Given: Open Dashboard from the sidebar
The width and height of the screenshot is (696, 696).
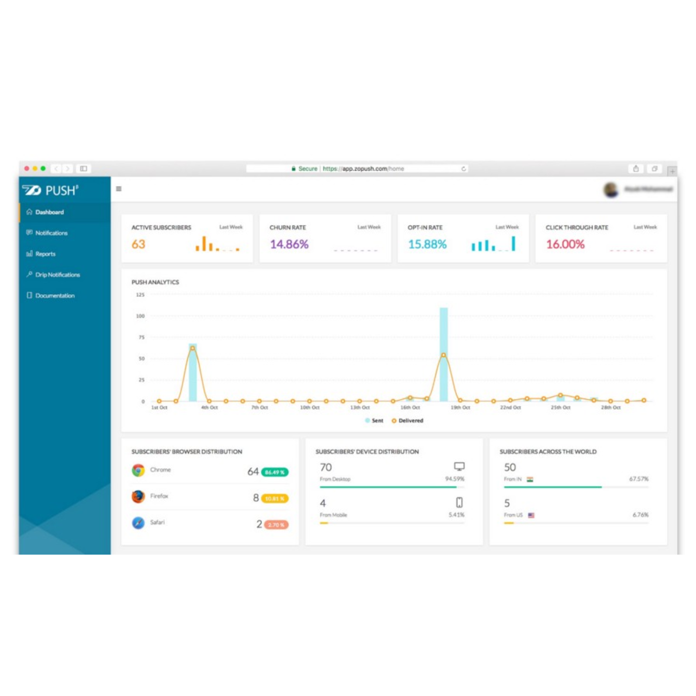Looking at the screenshot, I should [49, 212].
